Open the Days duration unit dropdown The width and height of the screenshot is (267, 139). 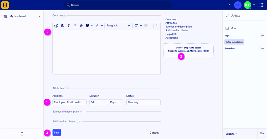point(115,102)
